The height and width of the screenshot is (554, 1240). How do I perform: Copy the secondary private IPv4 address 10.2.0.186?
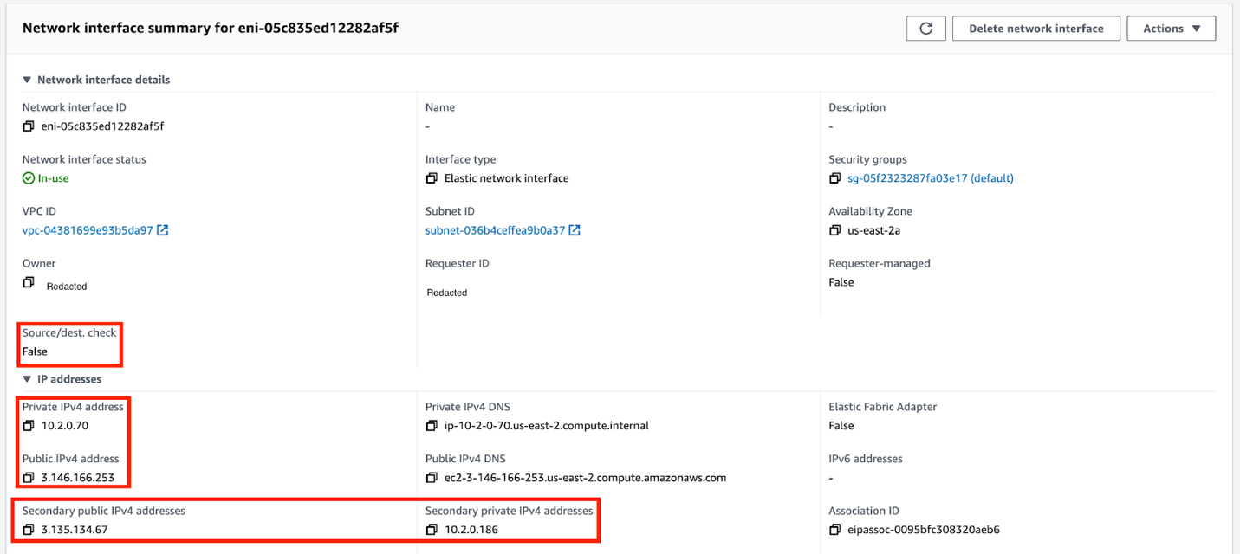click(432, 529)
